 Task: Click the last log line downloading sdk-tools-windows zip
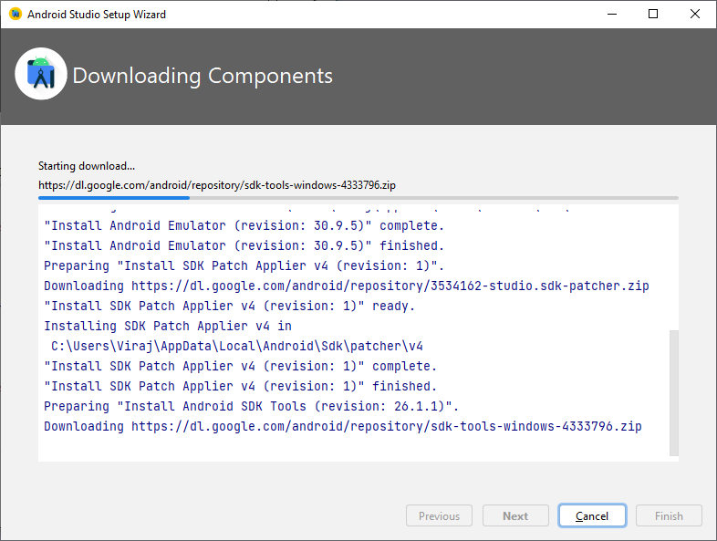(342, 427)
